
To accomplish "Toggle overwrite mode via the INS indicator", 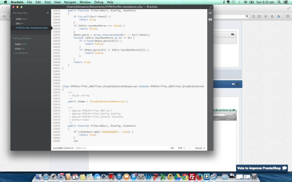I will [x=172, y=148].
